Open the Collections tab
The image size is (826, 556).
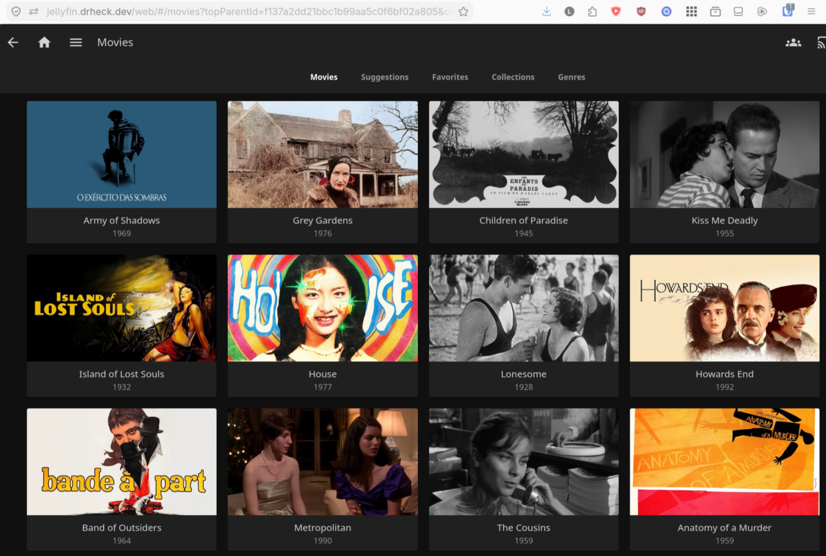click(513, 77)
